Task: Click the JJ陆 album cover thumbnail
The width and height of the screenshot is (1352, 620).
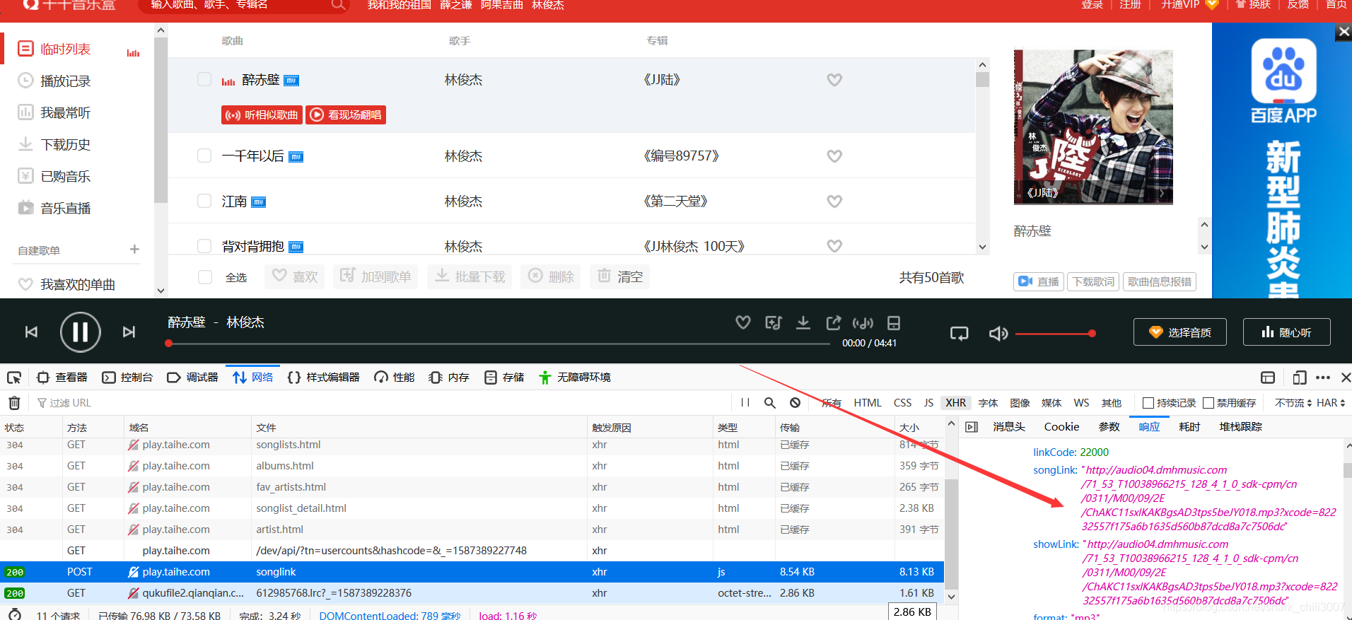Action: 1093,127
